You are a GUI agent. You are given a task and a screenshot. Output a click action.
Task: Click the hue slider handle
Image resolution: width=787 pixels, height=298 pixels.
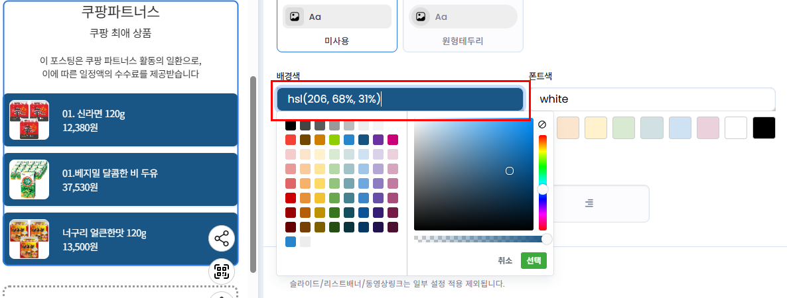tap(543, 189)
